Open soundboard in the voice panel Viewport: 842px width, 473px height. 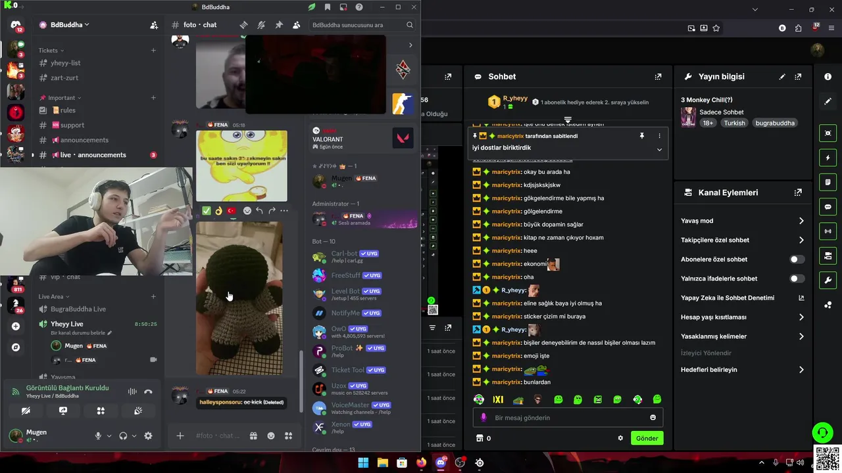(138, 411)
